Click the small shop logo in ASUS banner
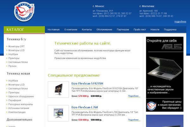The width and height of the screenshot is (190, 127). tap(151, 106)
